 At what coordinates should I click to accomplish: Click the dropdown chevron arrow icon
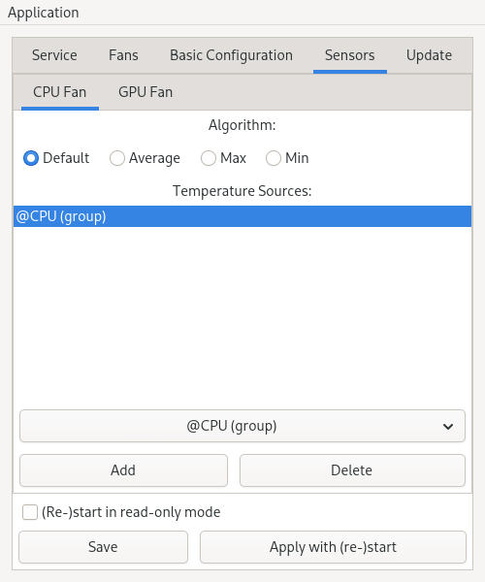coord(448,427)
